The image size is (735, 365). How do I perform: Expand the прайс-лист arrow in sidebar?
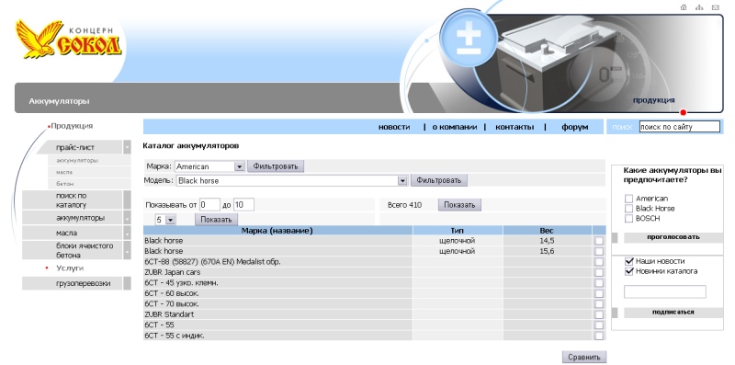tap(127, 147)
